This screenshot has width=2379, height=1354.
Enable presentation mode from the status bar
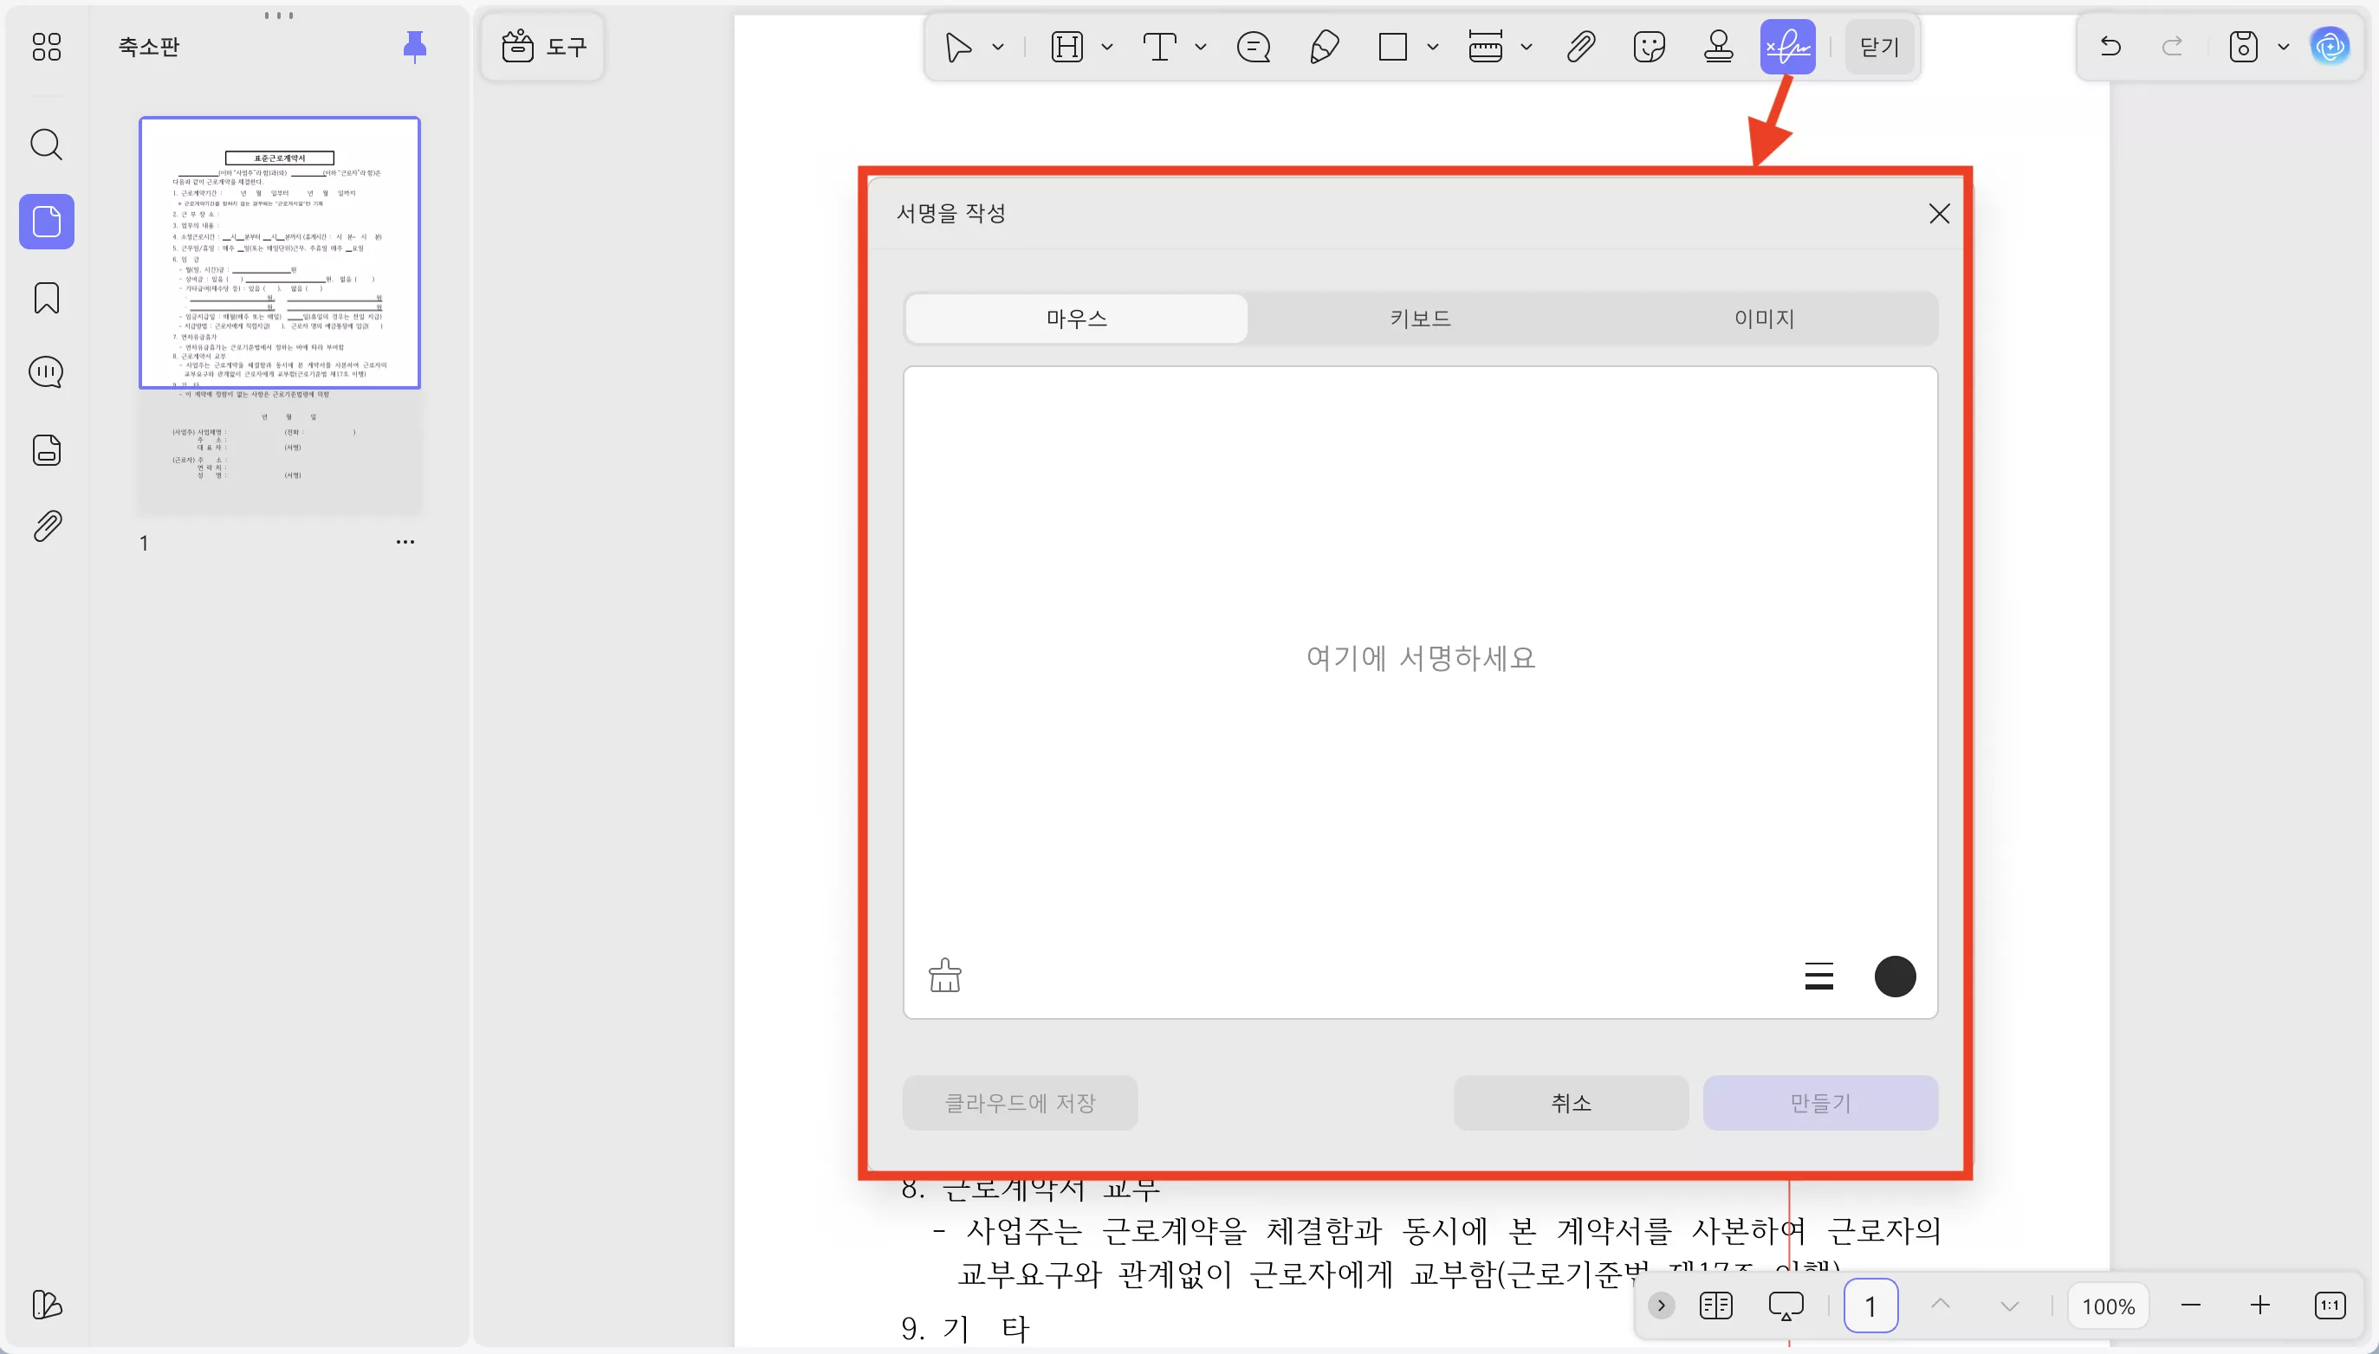tap(1785, 1305)
